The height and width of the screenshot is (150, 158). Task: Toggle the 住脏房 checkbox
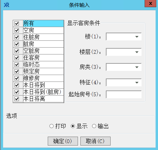17,37
